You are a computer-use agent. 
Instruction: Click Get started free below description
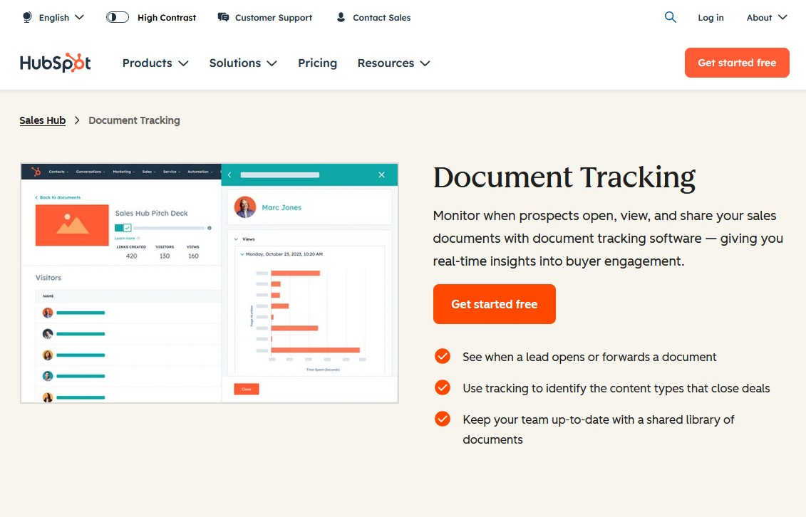pos(494,304)
